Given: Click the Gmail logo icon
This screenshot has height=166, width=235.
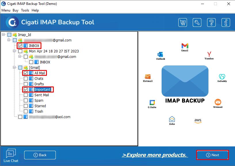Looking at the screenshot, I should (x=185, y=46).
